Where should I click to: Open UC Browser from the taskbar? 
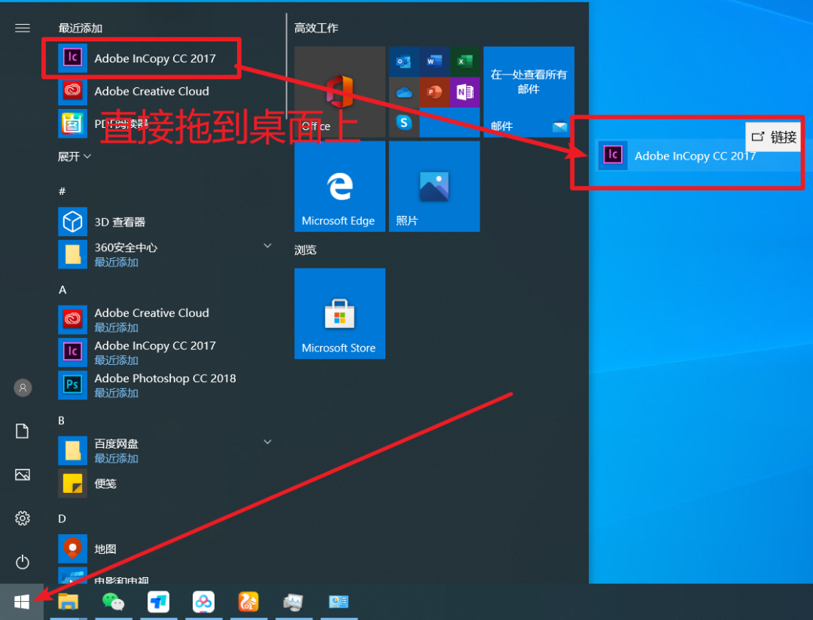coord(248,602)
